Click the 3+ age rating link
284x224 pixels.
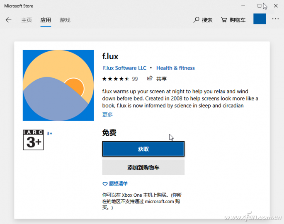[49, 134]
